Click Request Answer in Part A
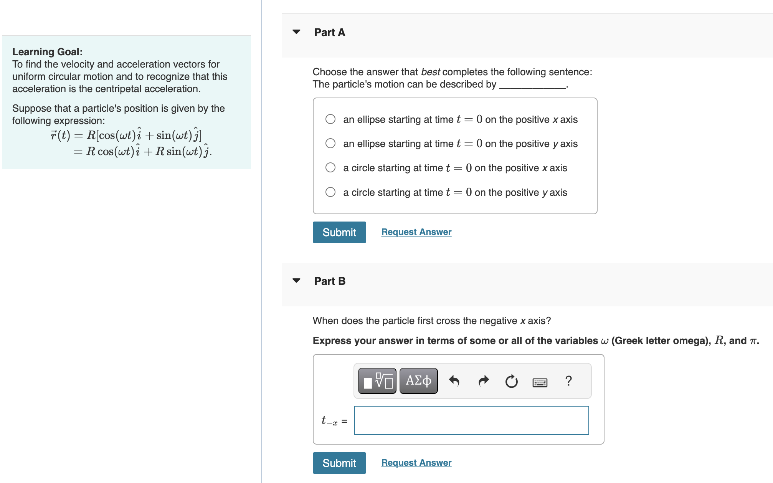Viewport: 773px width, 483px height. coord(416,232)
